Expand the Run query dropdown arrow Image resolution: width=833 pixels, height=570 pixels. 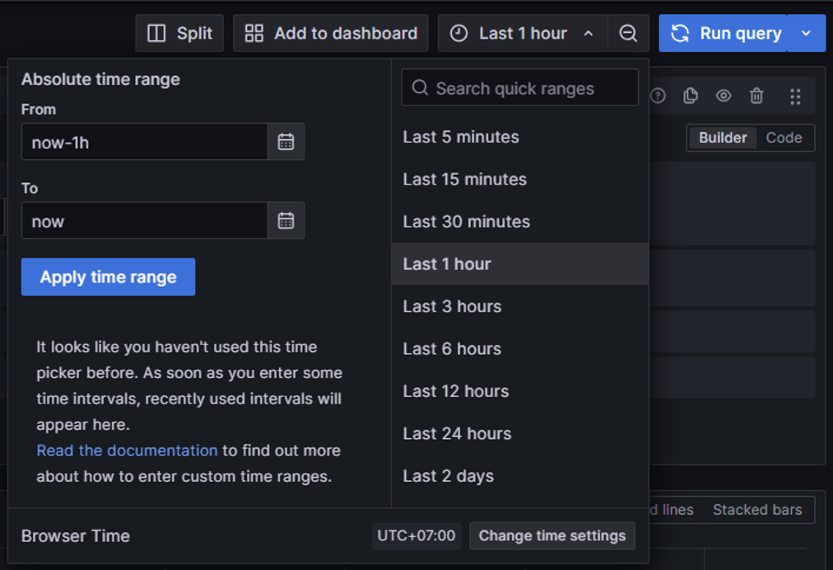click(806, 34)
